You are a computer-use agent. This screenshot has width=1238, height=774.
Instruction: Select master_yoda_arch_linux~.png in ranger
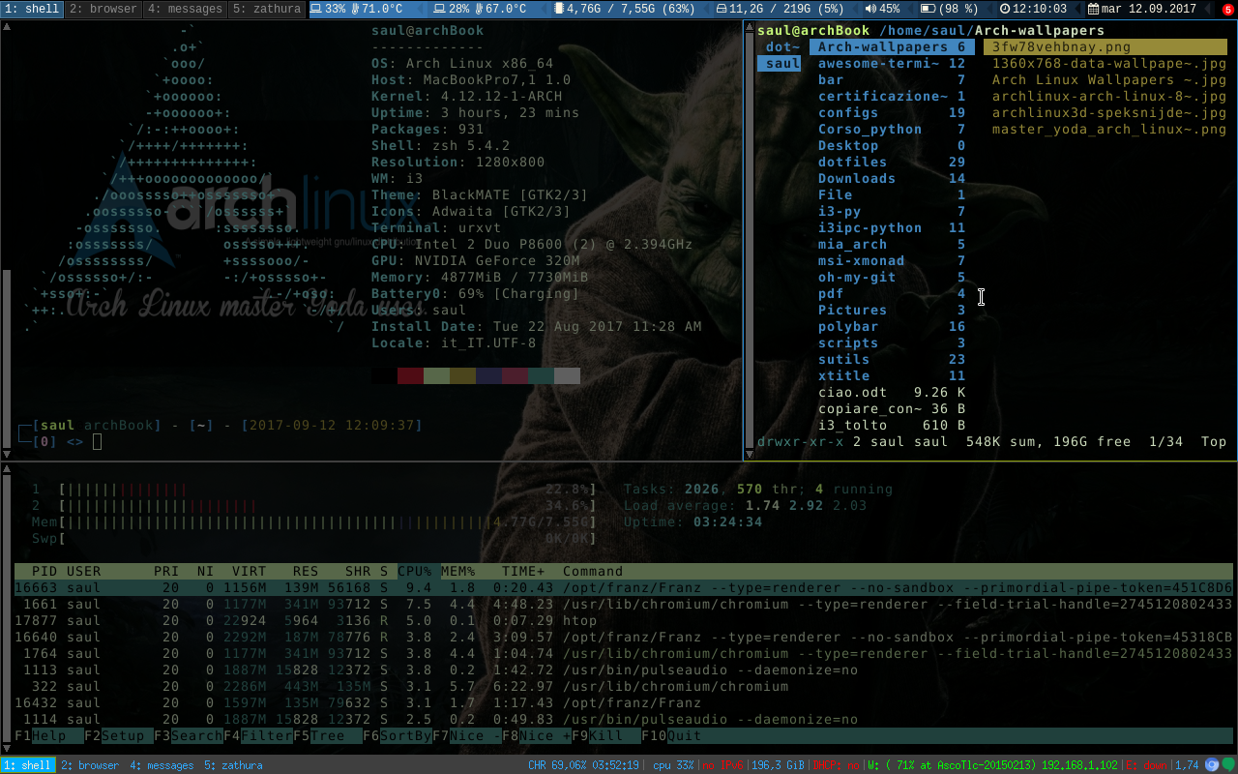click(1105, 129)
